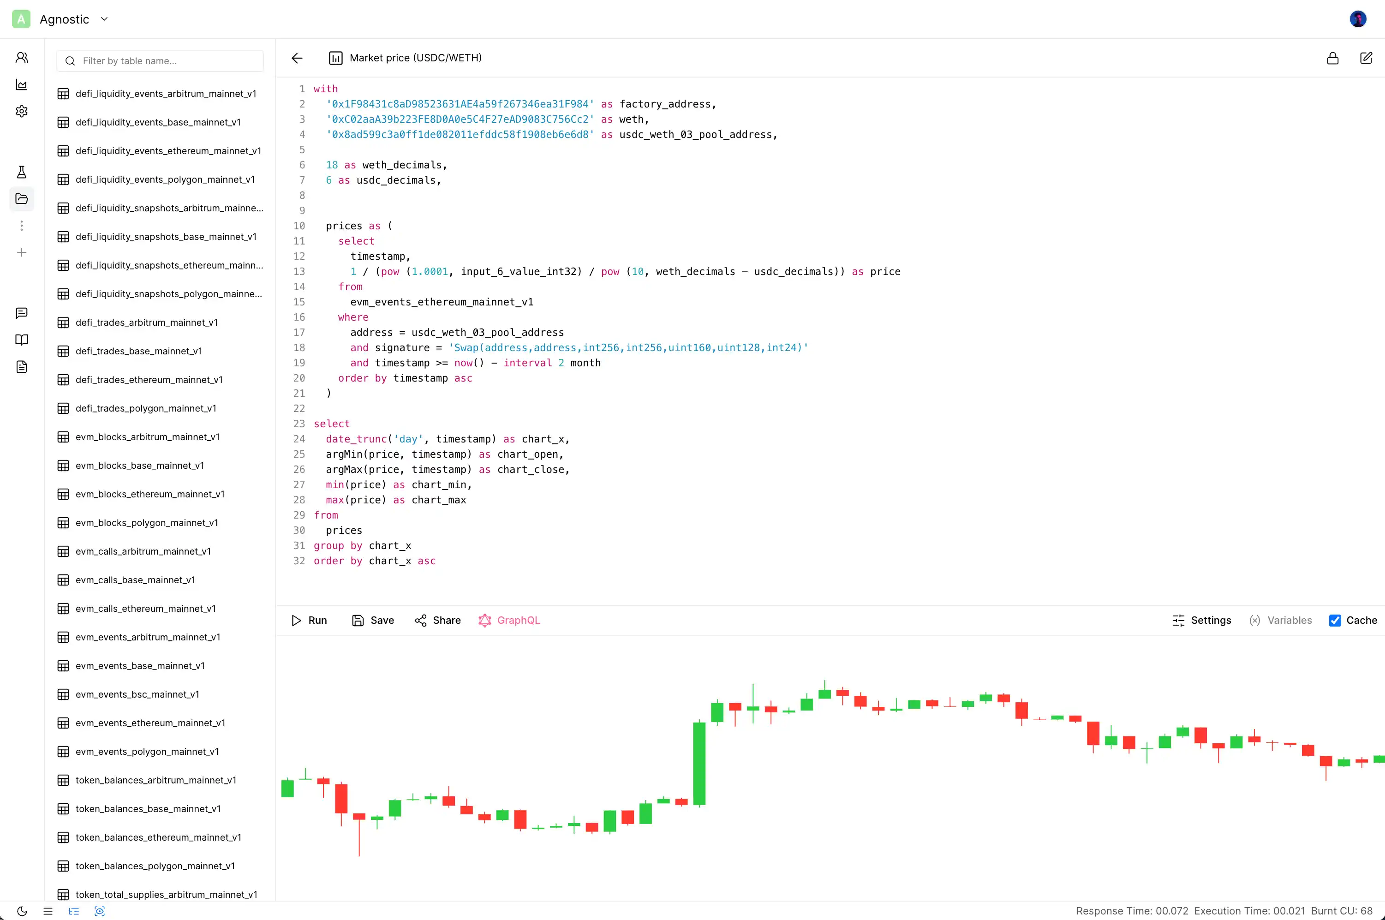Viewport: 1385px width, 920px height.
Task: Click the edit pencil icon top right
Action: [x=1366, y=58]
